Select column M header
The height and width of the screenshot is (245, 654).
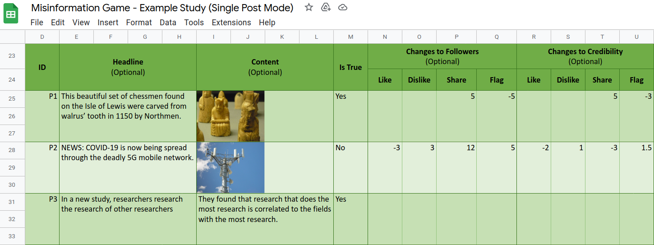(350, 37)
